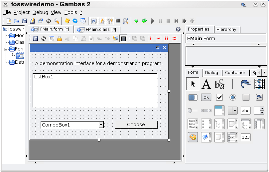This screenshot has width=269, height=172.
Task: Click the Step debug icon
Action: [x=176, y=21]
